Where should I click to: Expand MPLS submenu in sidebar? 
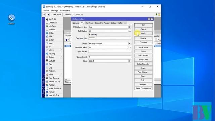tap(54, 50)
